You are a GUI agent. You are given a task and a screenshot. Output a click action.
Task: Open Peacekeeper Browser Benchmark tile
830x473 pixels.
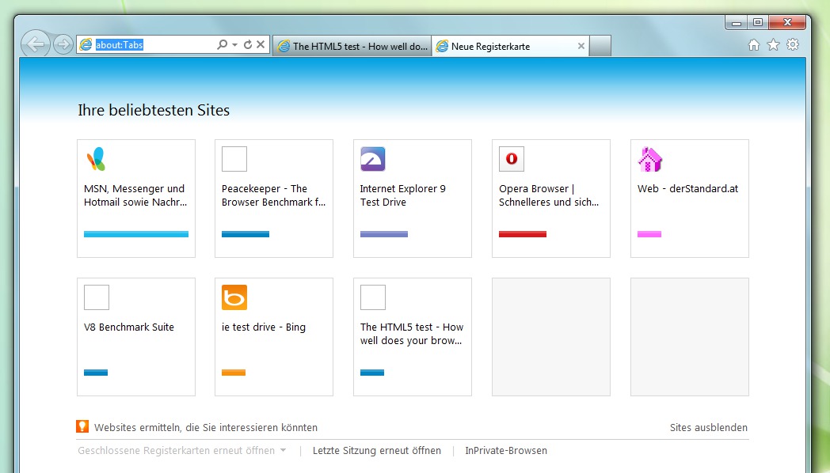(274, 199)
